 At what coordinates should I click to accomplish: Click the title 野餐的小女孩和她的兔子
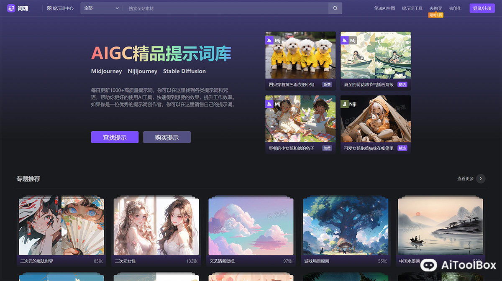[x=292, y=148]
